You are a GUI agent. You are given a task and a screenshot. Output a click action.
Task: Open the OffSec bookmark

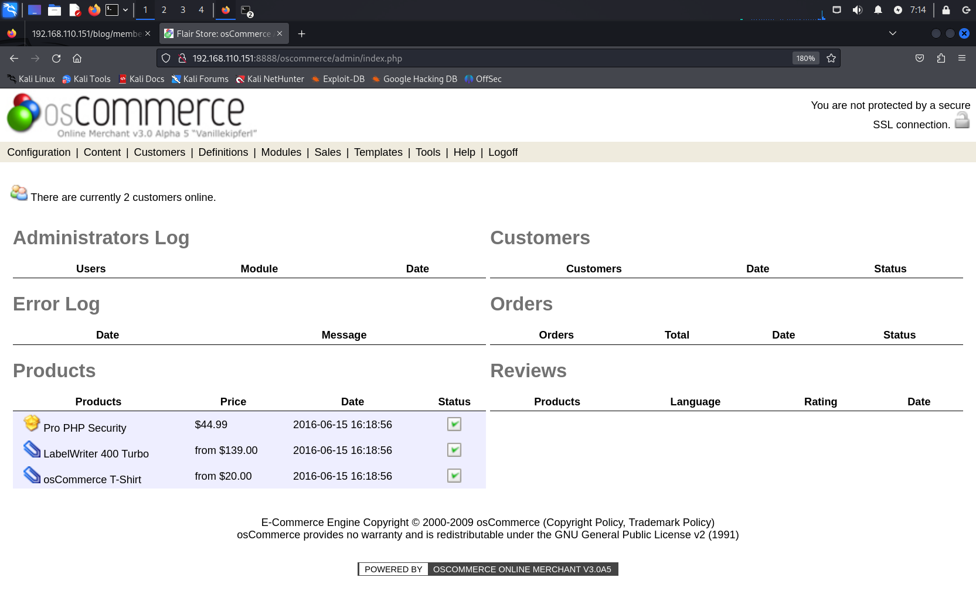(483, 79)
